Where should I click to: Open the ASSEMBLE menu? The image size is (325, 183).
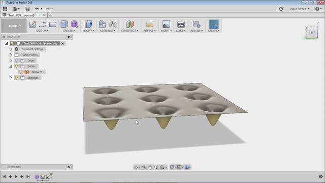(107, 30)
